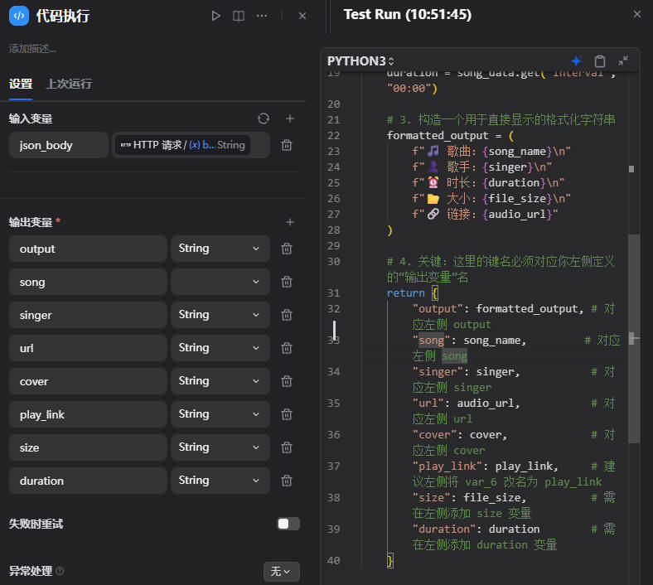653x585 pixels.
Task: Edit the json_body variable name field
Action: point(59,145)
